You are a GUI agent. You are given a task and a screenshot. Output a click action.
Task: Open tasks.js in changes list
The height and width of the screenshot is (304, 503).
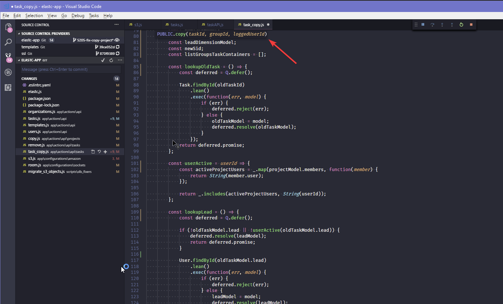pyautogui.click(x=70, y=118)
